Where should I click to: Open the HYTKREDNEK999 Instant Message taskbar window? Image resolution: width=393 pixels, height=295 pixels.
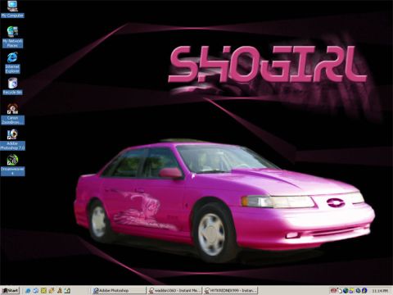tap(231, 291)
